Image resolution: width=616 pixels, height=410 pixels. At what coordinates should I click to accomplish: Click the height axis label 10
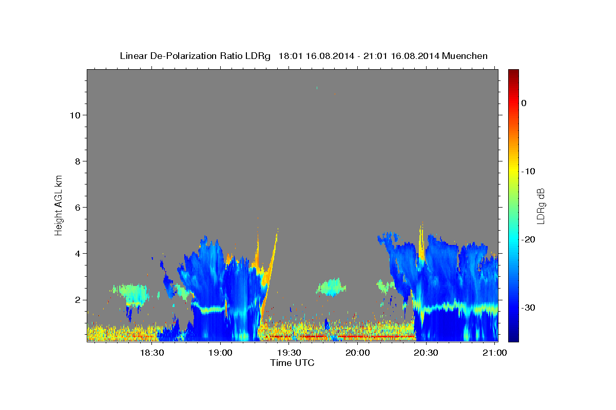(74, 115)
